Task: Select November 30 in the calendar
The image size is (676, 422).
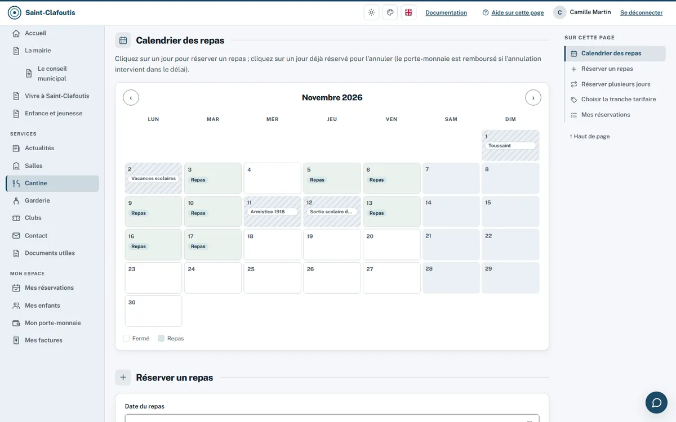Action: (153, 311)
